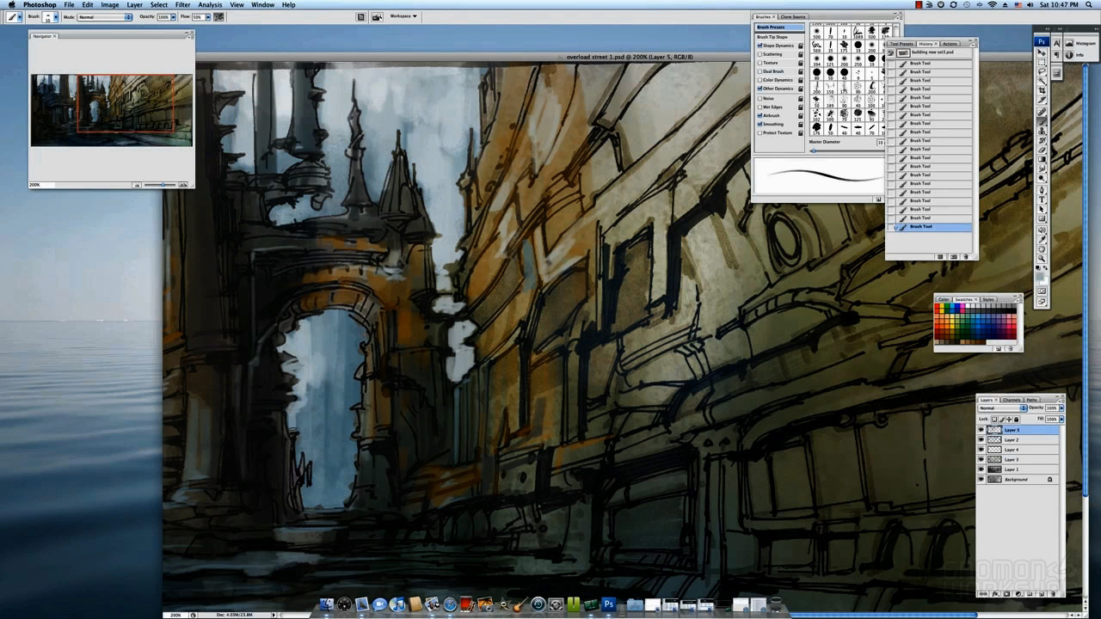The image size is (1101, 619).
Task: Open Photoshop icon in the Dock
Action: (608, 605)
